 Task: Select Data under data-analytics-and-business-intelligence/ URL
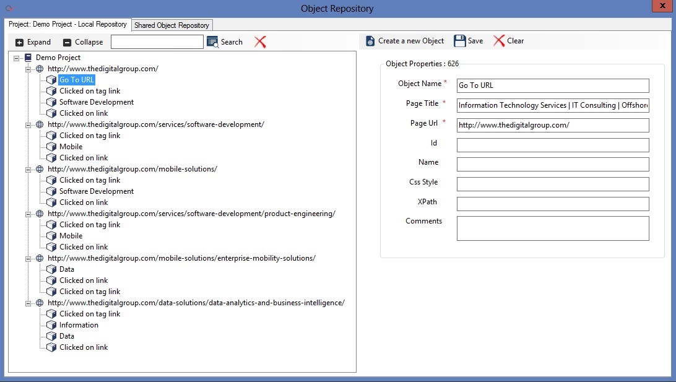tap(67, 336)
